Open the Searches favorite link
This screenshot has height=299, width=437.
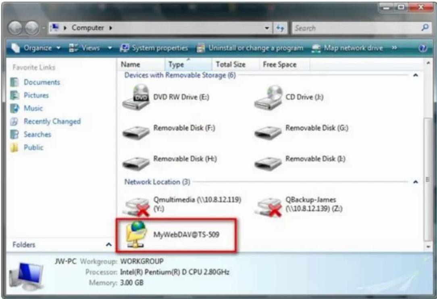pos(37,134)
